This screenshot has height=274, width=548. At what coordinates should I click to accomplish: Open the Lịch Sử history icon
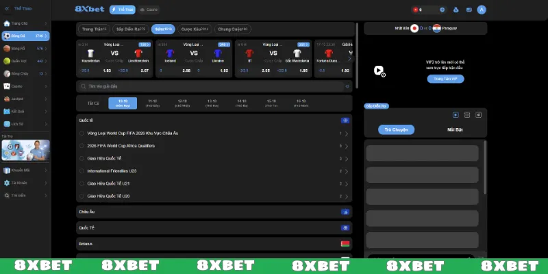coord(6,123)
